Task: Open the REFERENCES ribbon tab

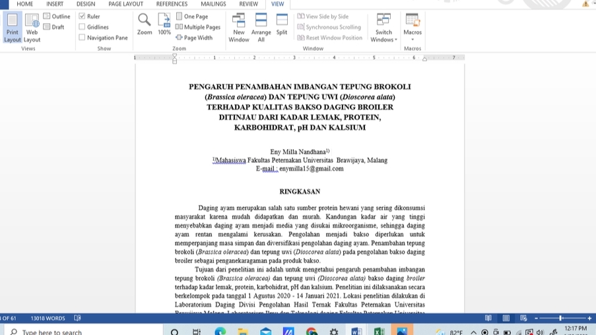Action: point(172,4)
